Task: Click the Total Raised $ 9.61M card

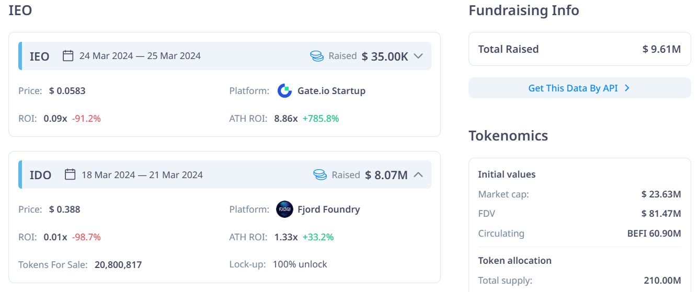Action: [x=579, y=49]
